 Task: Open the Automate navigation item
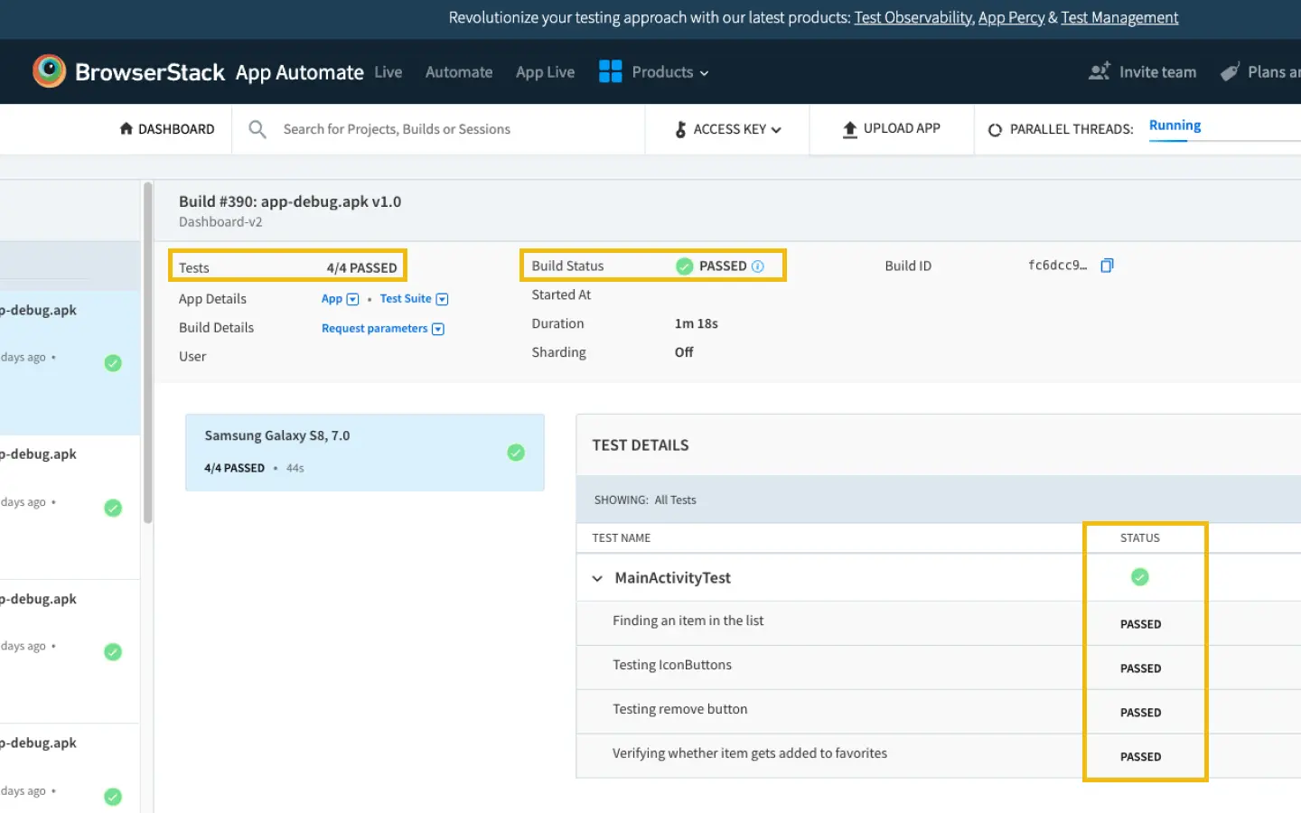pos(459,72)
